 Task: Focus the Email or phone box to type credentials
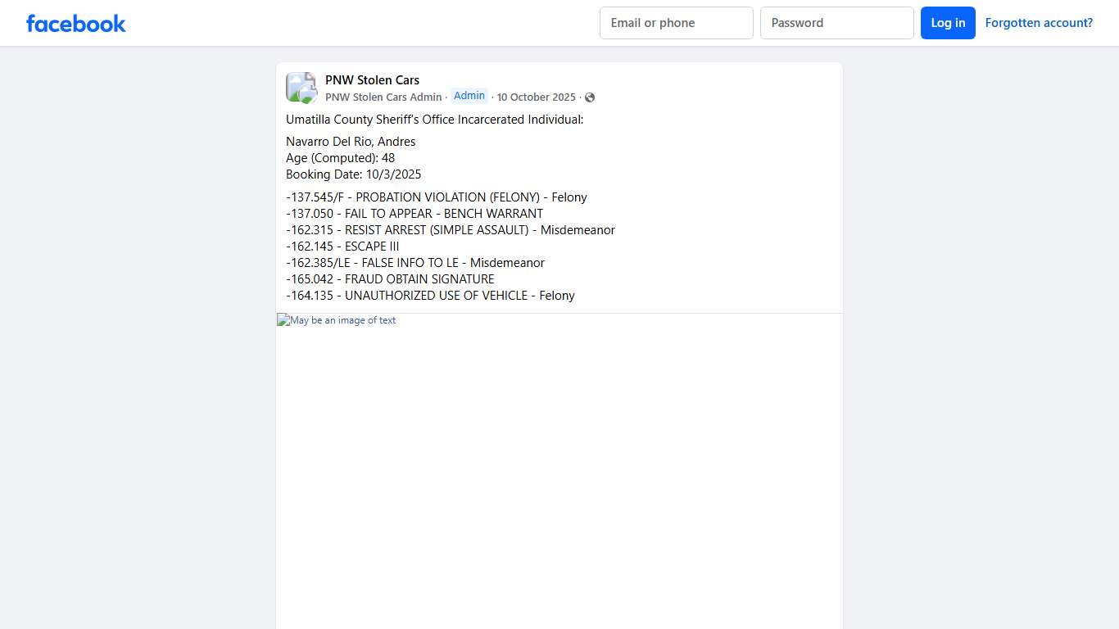(676, 23)
